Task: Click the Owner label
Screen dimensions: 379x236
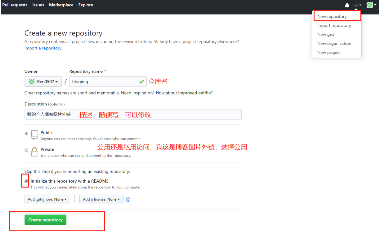Action: coord(31,71)
